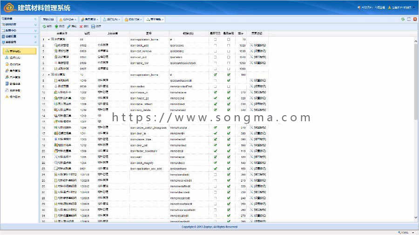The height and width of the screenshot is (235, 419).
Task: Expand the 材料管理 accordion panel chevron
Action: [35, 25]
